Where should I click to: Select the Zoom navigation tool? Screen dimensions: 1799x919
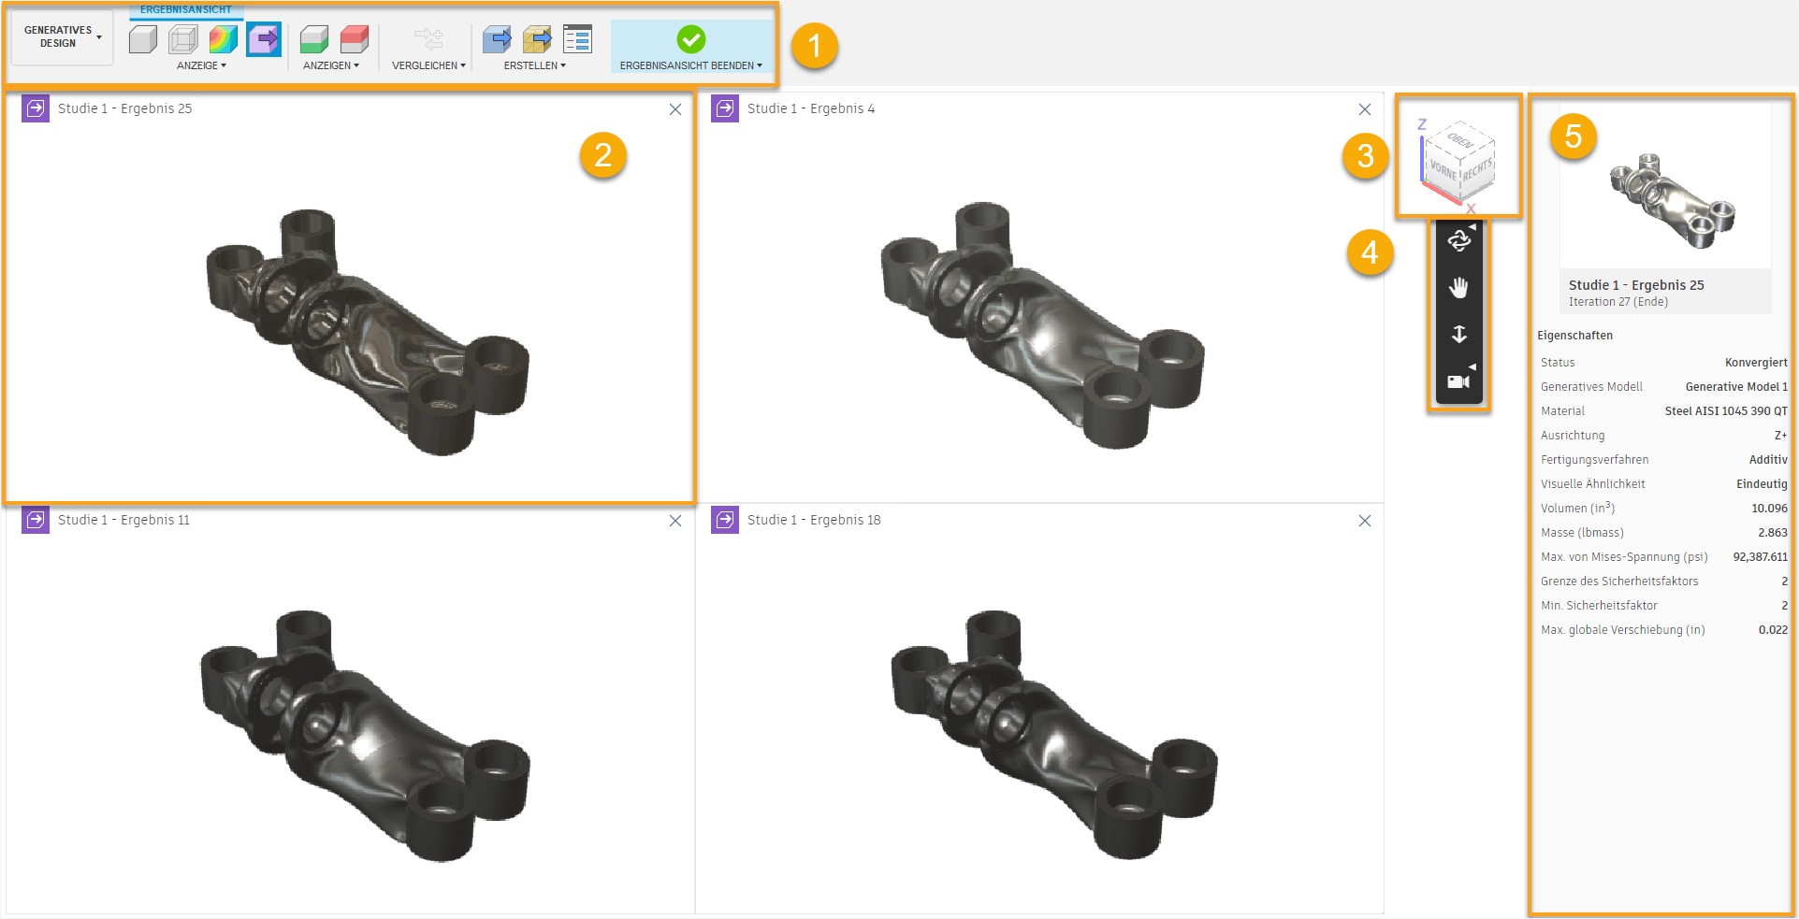point(1459,334)
